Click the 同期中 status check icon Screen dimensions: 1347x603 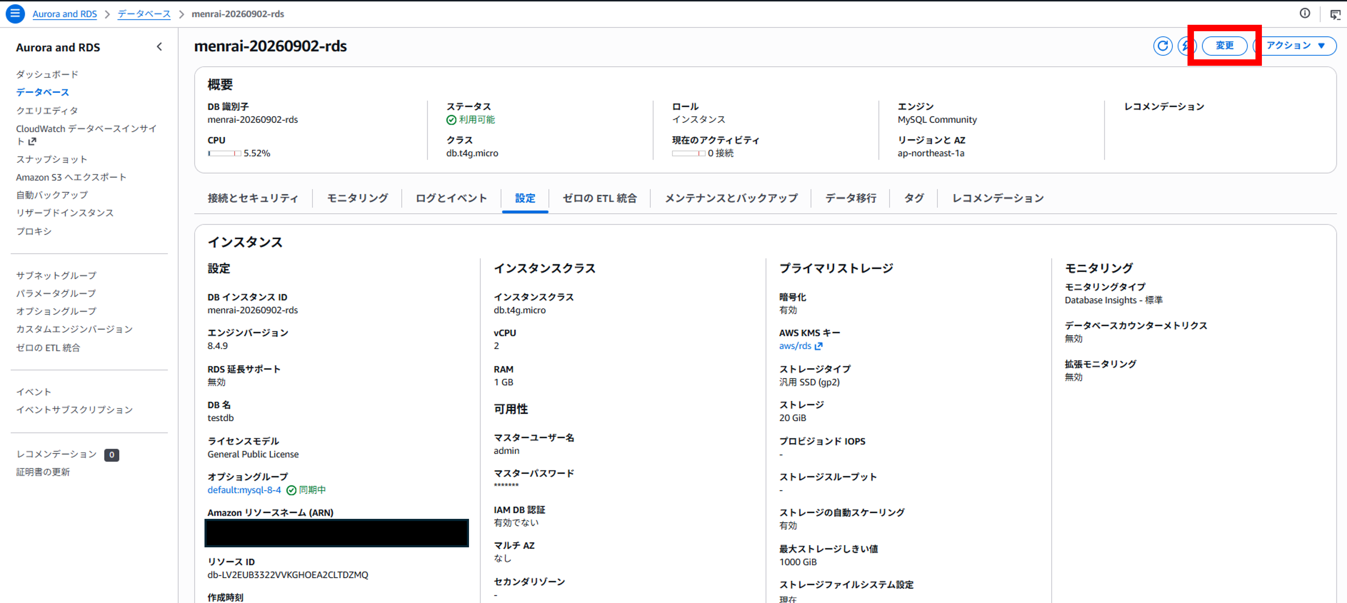(x=291, y=490)
